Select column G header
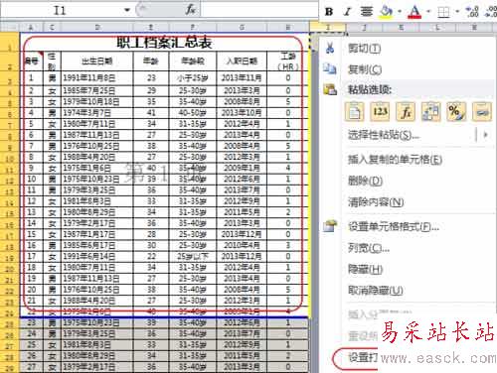Image resolution: width=497 pixels, height=373 pixels. (242, 27)
